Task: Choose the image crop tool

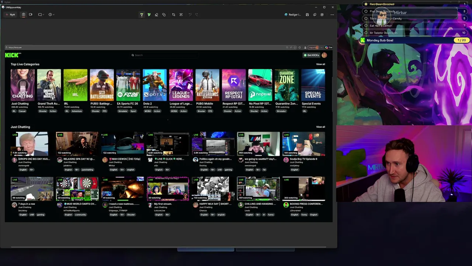Action: point(173,14)
